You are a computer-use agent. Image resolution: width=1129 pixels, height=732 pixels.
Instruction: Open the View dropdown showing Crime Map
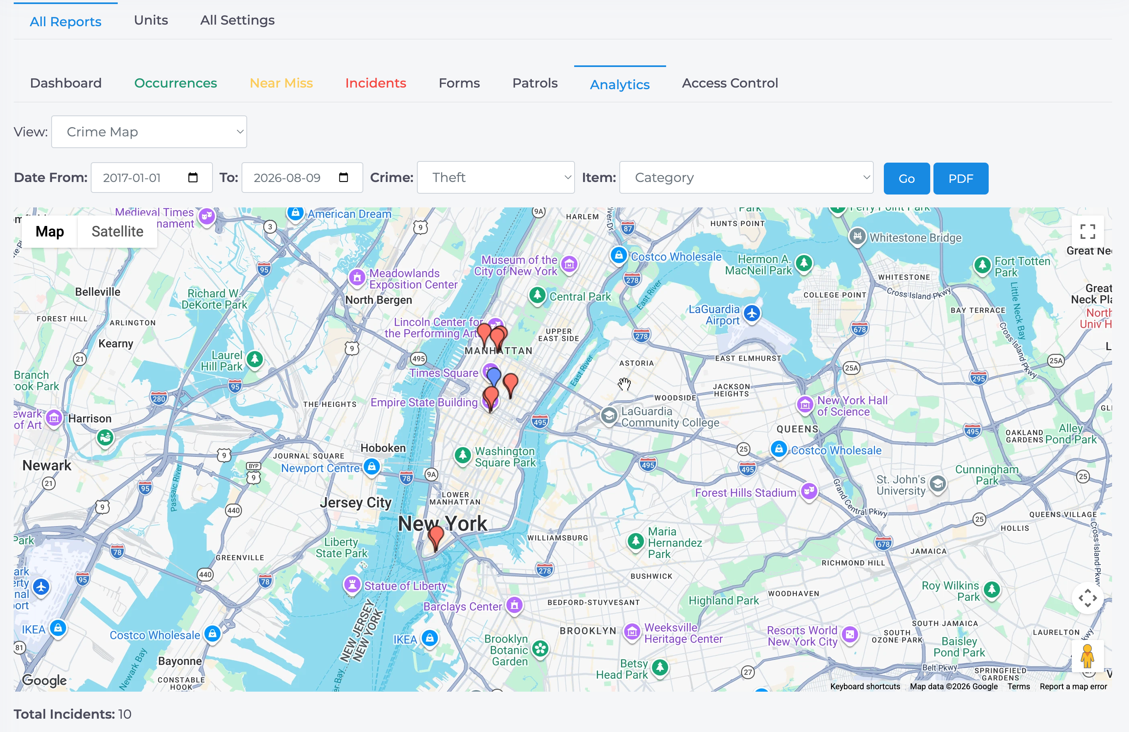click(x=149, y=132)
